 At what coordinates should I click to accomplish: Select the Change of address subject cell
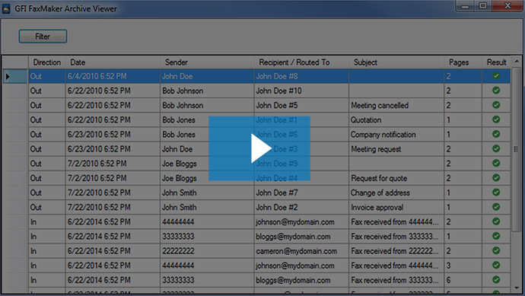pos(396,193)
